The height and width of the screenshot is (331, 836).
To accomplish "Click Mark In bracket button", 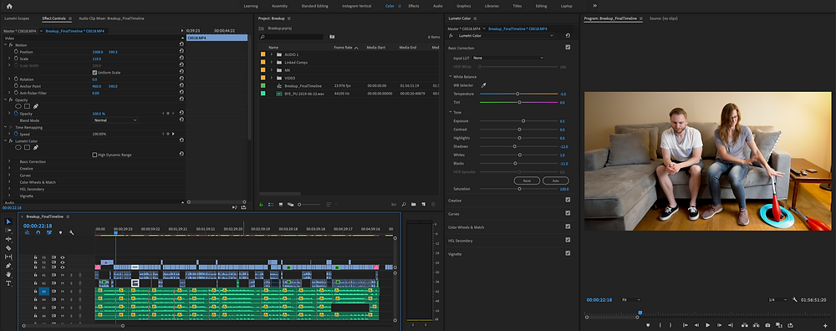I will (660, 325).
